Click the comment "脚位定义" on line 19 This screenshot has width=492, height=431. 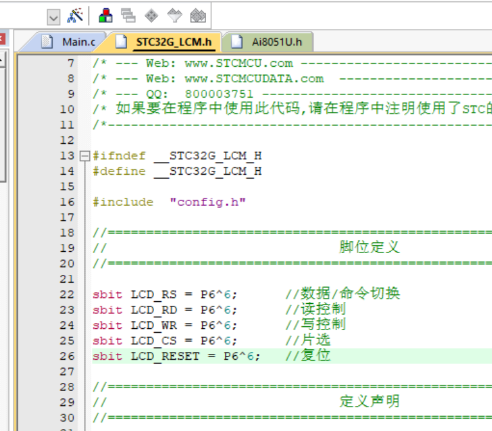coord(369,247)
